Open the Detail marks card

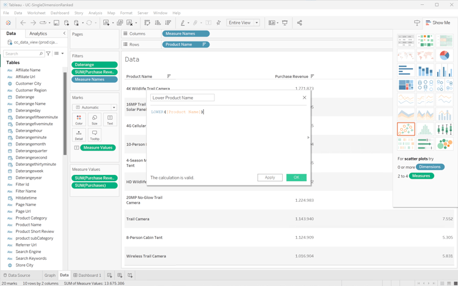tap(79, 135)
